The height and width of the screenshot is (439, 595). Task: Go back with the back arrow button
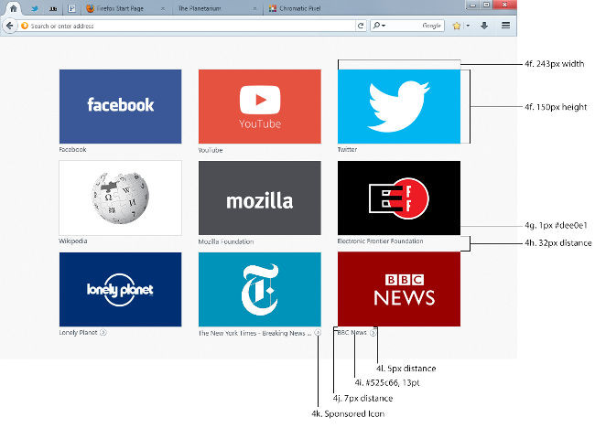(x=10, y=26)
